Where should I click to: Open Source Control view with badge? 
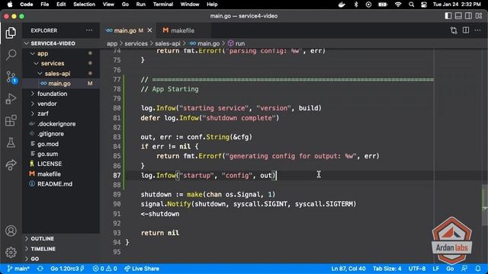click(x=11, y=77)
